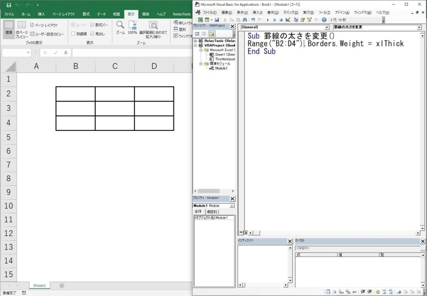Click the blue Help question mark icon
The width and height of the screenshot is (427, 296).
(x=324, y=20)
